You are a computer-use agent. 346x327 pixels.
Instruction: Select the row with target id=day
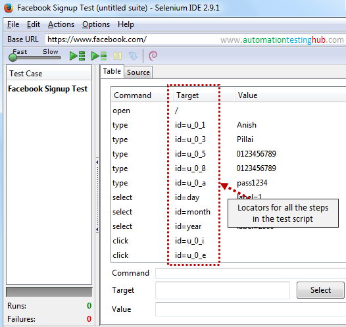(x=229, y=197)
